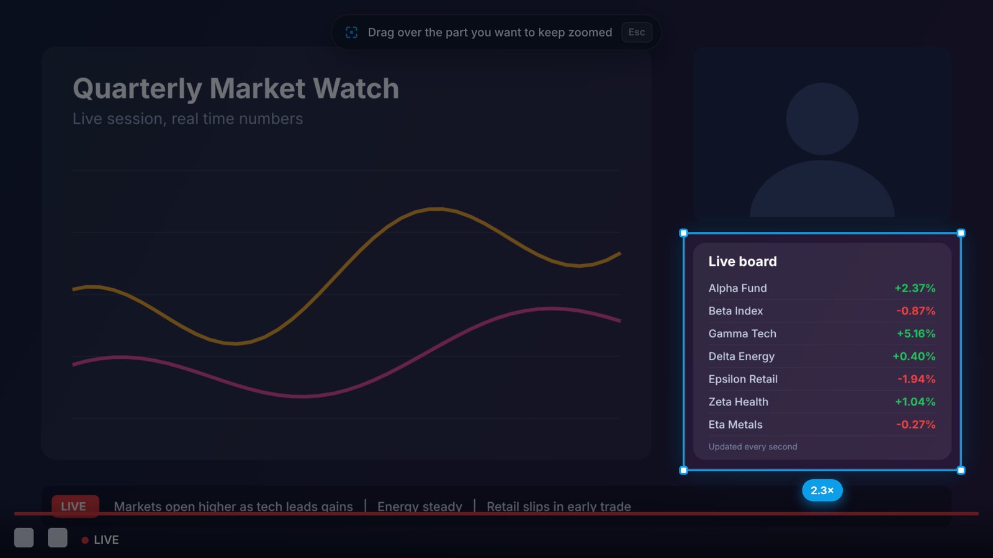Click the red LIVE badge on the news ticker
993x558 pixels.
75,506
